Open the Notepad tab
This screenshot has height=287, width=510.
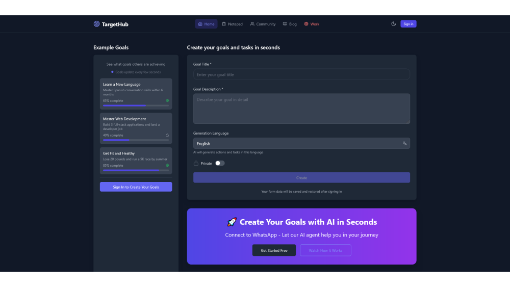(x=232, y=24)
